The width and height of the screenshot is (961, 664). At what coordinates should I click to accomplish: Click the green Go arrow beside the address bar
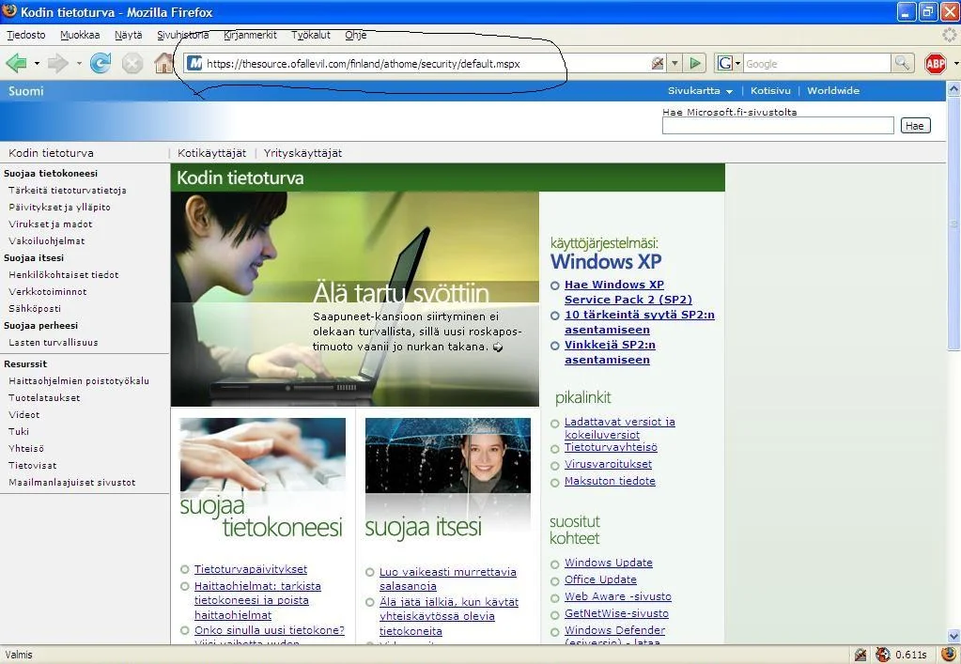pos(694,63)
